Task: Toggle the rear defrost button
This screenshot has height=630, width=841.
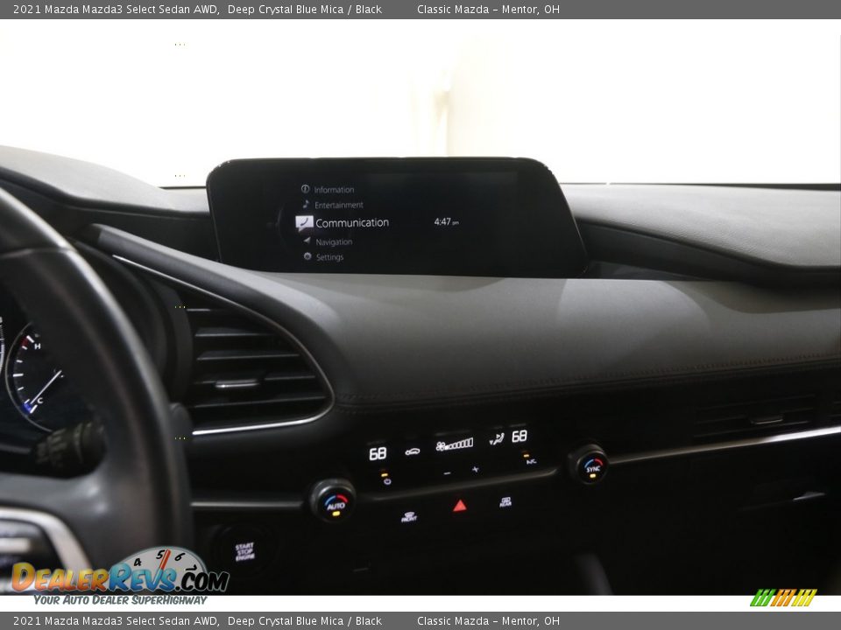Action: click(x=505, y=502)
